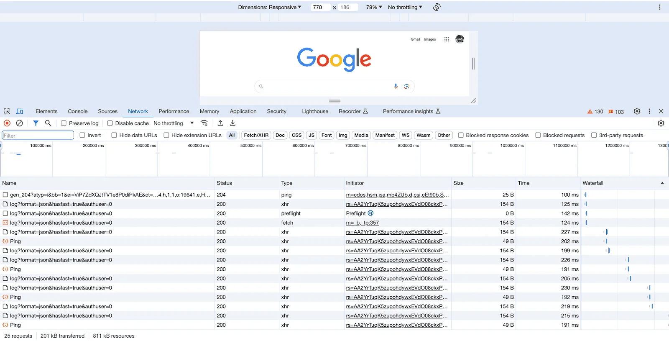Click viewport bottom resize handle bar
The width and height of the screenshot is (669, 341).
pyautogui.click(x=334, y=101)
